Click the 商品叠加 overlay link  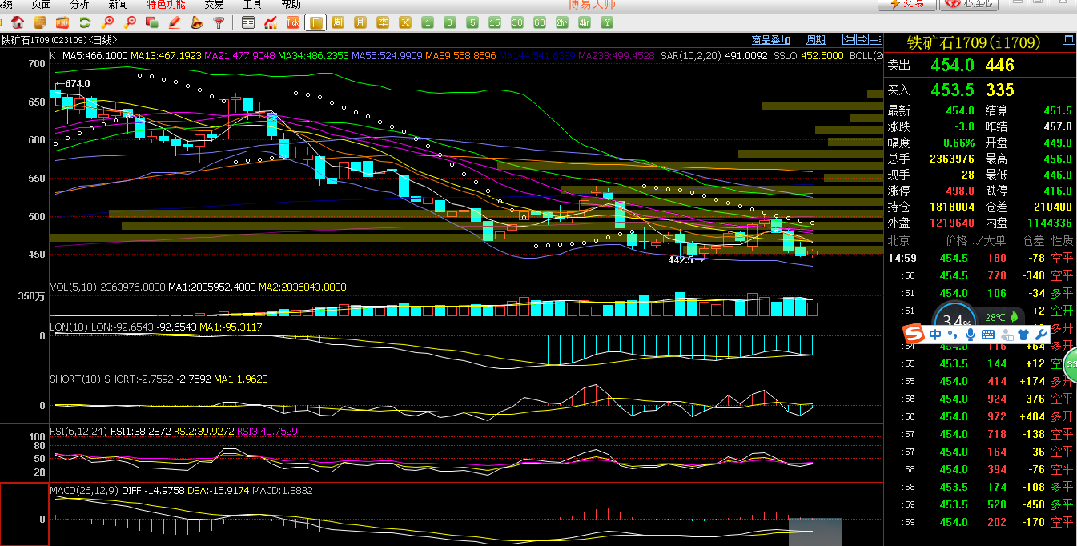pos(771,40)
